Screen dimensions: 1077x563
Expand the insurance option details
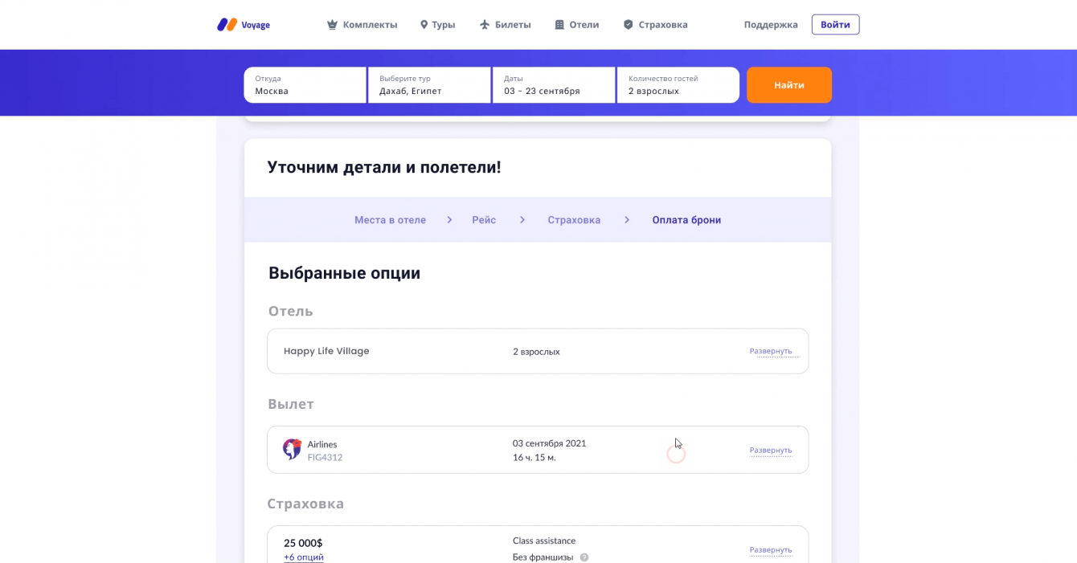(770, 550)
